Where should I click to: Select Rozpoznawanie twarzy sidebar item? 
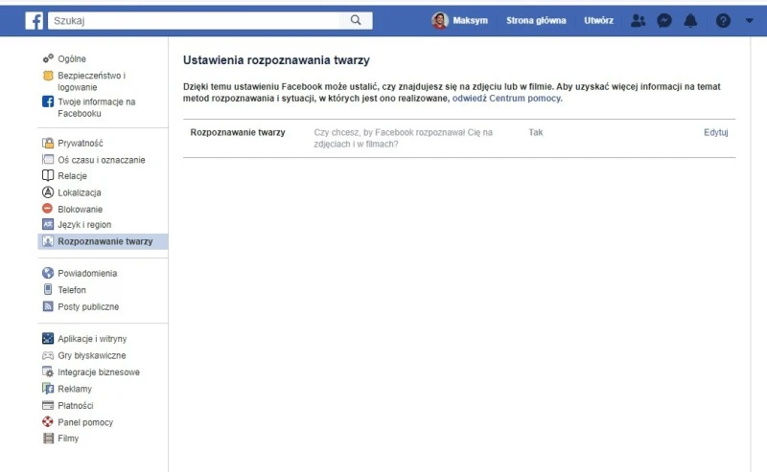tap(105, 241)
